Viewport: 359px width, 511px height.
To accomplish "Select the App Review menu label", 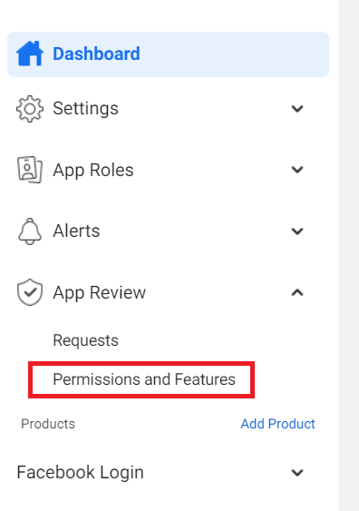I will coord(100,292).
